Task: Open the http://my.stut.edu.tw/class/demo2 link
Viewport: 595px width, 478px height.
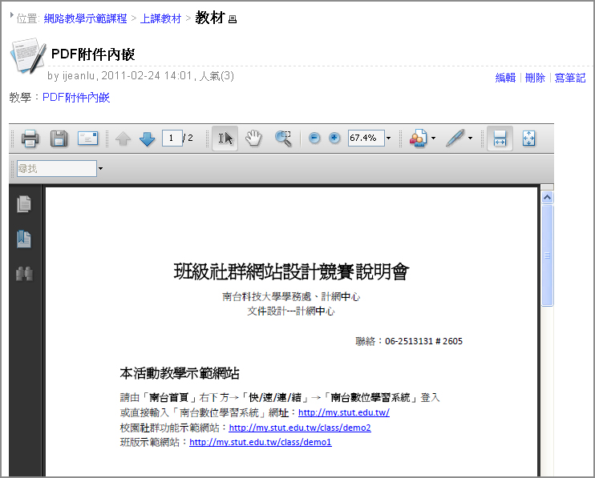Action: coord(299,428)
